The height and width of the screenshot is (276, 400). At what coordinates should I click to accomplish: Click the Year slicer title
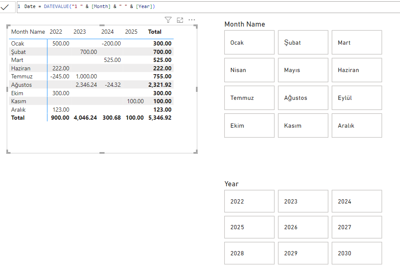(x=231, y=184)
